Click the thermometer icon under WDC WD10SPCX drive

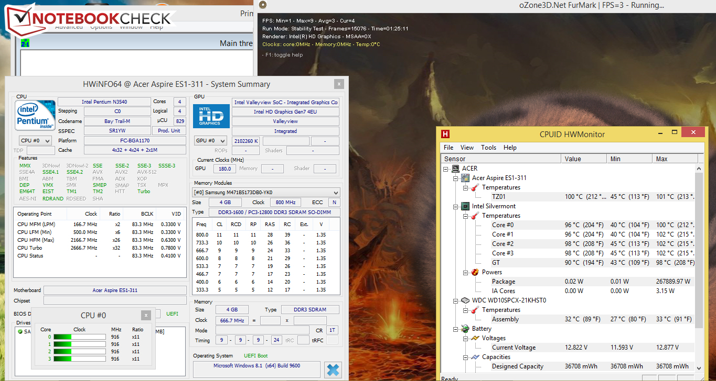475,310
